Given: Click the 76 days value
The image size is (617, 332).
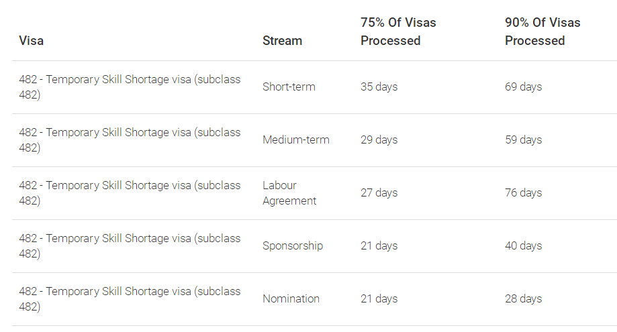Looking at the screenshot, I should point(524,193).
